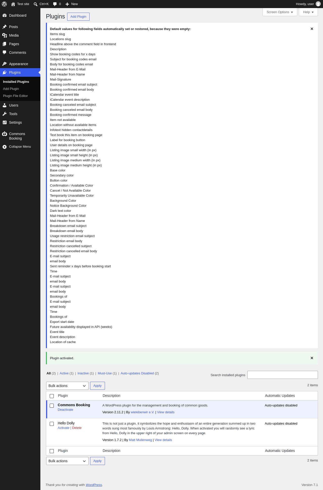Click the Add Plugin button beside heading
Image resolution: width=323 pixels, height=490 pixels.
(x=78, y=17)
